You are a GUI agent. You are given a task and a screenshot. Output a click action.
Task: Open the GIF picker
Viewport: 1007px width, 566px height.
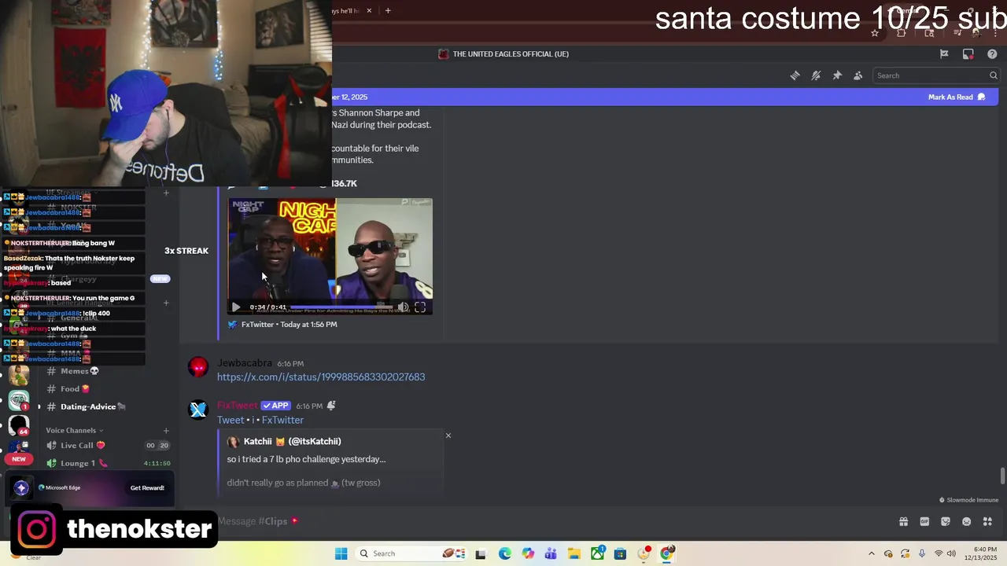[x=924, y=521]
